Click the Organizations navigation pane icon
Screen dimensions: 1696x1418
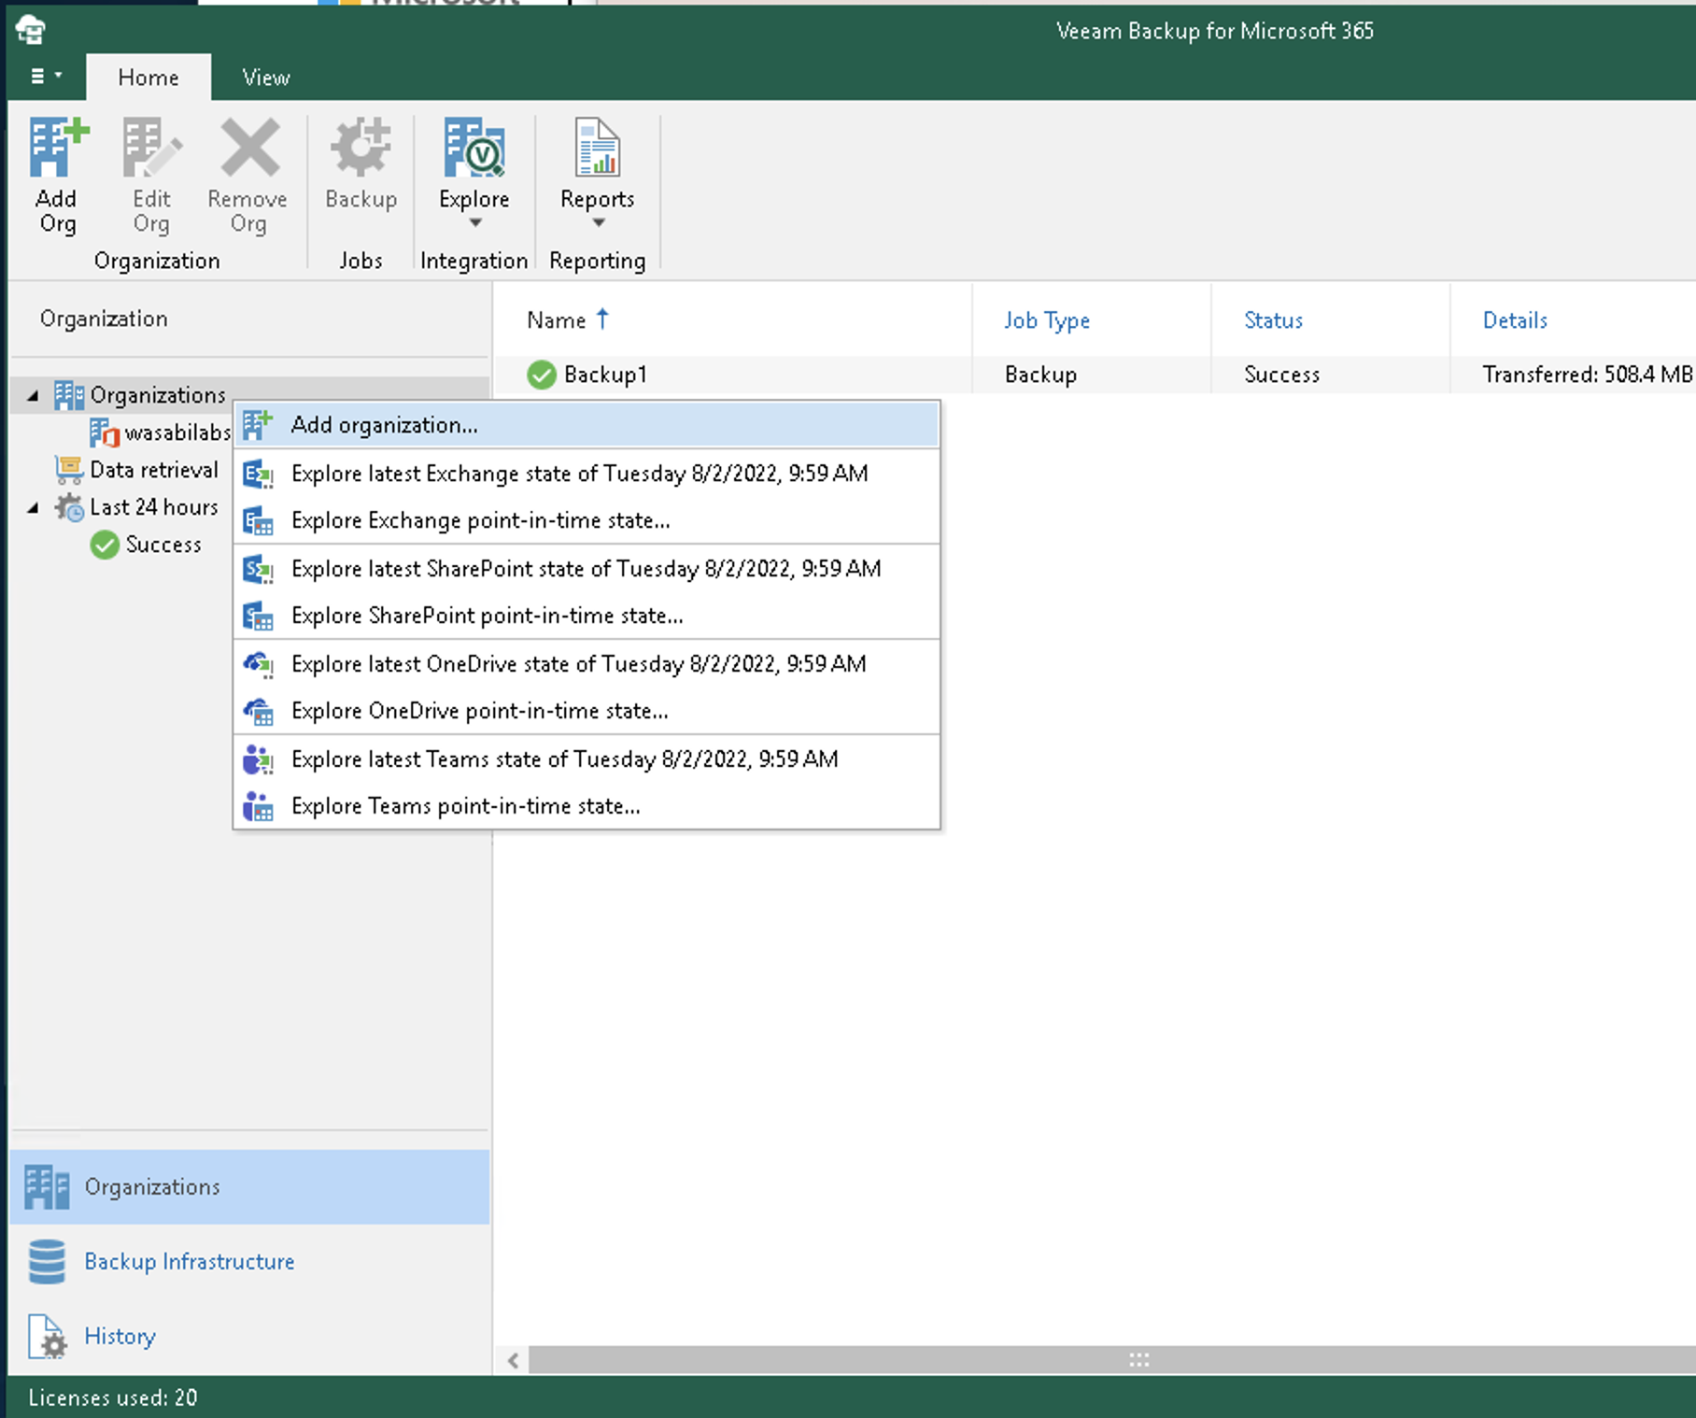(x=47, y=1187)
